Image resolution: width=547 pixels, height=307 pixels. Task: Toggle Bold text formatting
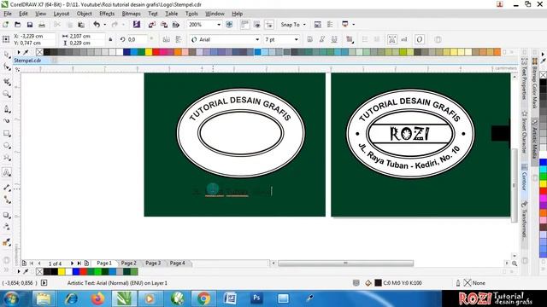[x=309, y=39]
